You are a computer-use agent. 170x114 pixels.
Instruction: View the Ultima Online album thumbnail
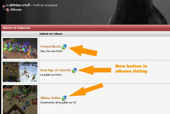click(20, 99)
